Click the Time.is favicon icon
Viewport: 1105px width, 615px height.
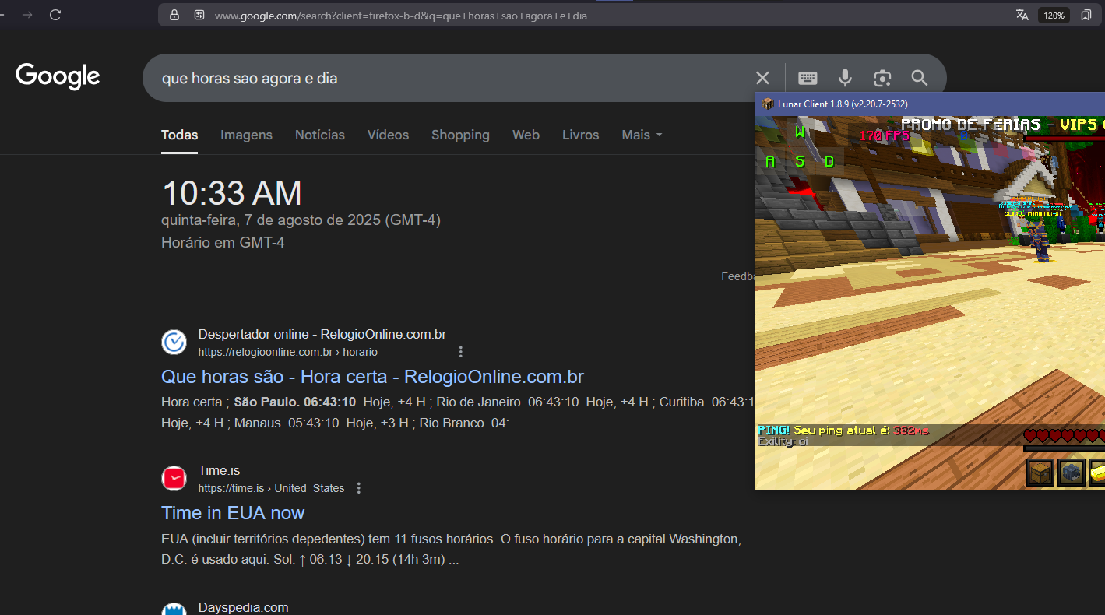(174, 479)
